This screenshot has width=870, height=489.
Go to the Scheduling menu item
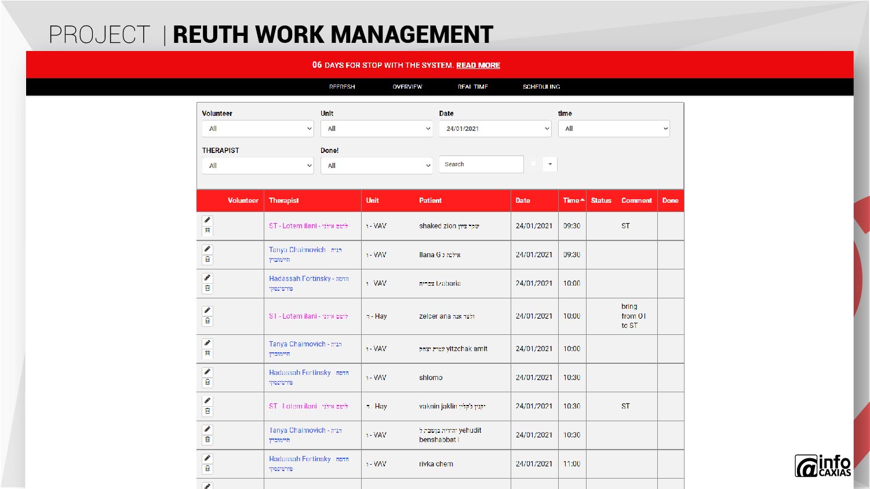coord(541,87)
